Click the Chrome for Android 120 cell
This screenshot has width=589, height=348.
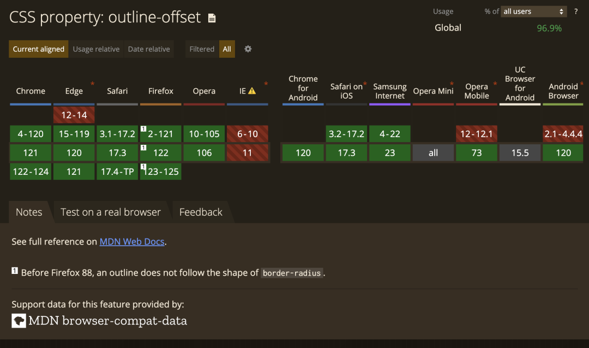coord(303,152)
